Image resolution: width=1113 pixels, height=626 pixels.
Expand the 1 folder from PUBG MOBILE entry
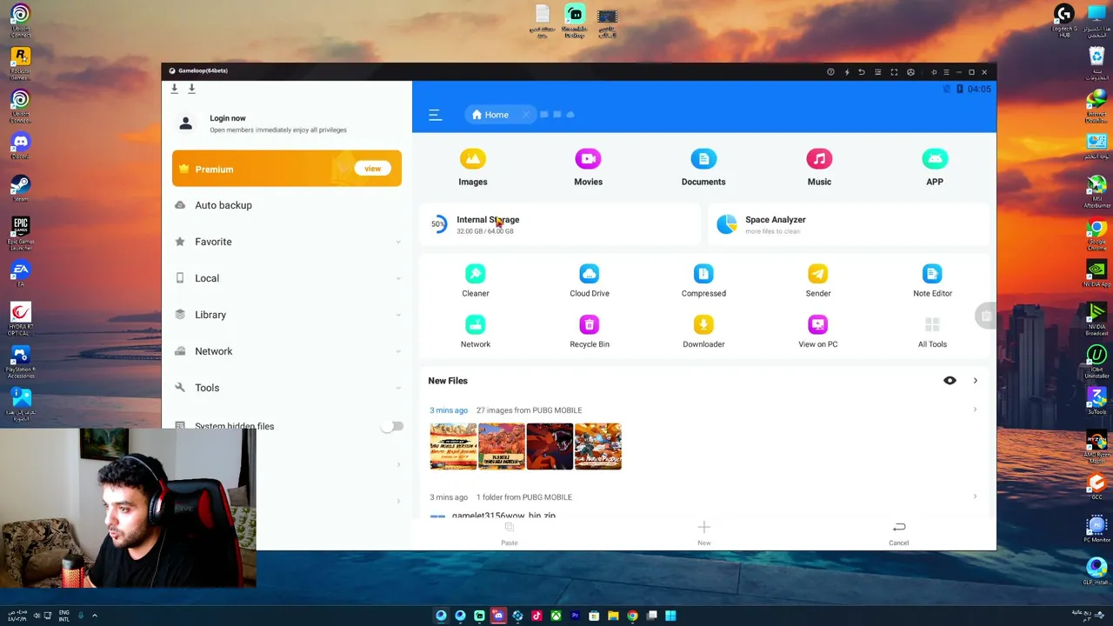tap(975, 497)
